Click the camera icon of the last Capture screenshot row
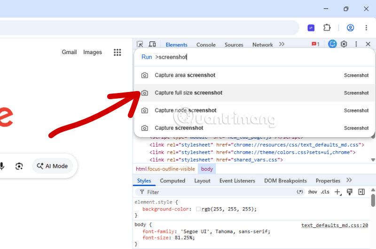 coord(145,128)
